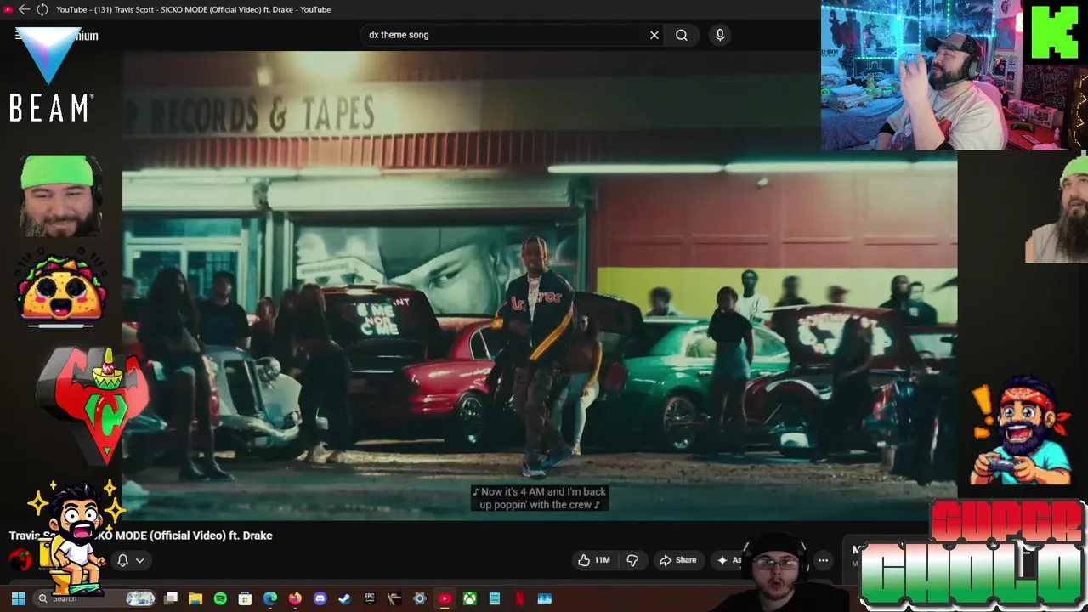Launch Steam from the taskbar
The height and width of the screenshot is (612, 1088).
tap(344, 598)
